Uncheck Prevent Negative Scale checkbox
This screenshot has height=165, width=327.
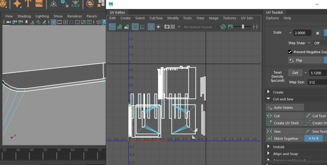tap(290, 52)
